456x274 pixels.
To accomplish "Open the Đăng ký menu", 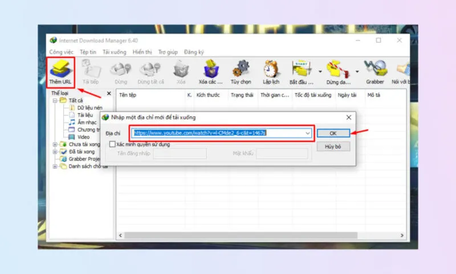I will 194,52.
